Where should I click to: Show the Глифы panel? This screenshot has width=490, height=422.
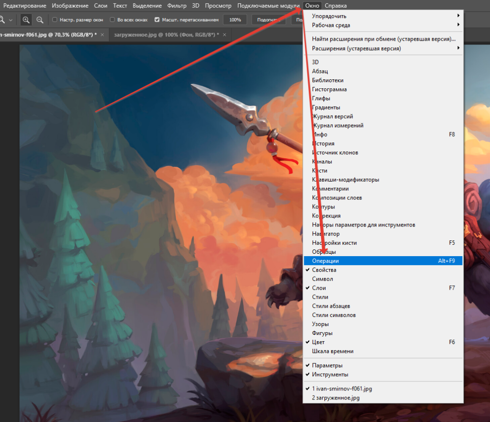pos(383,98)
